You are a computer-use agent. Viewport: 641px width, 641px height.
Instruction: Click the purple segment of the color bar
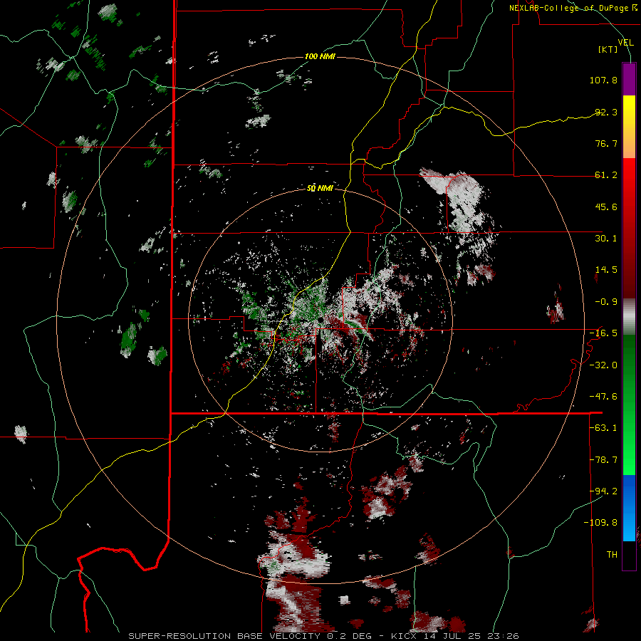point(629,79)
